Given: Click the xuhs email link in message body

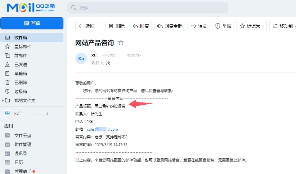Looking at the screenshot, I should 102,129.
